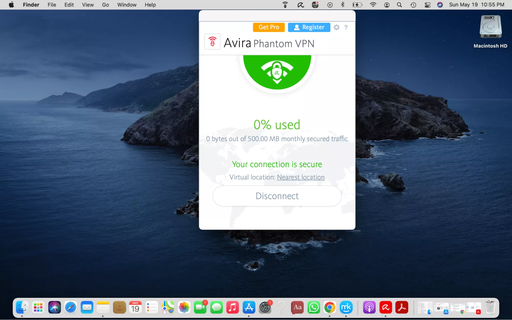The width and height of the screenshot is (512, 320).
Task: Open Contacts from the Dock
Action: tap(119, 307)
